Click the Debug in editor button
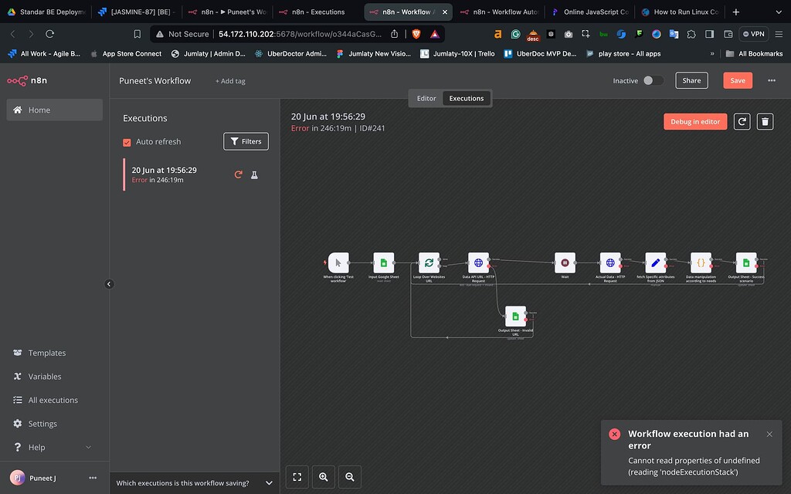The image size is (791, 494). click(x=694, y=122)
